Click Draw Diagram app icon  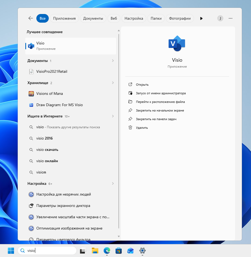31,105
